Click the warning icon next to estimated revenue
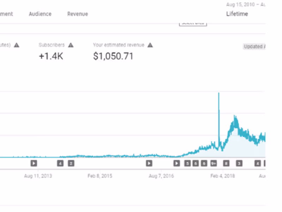The height and width of the screenshot is (212, 282). (150, 45)
